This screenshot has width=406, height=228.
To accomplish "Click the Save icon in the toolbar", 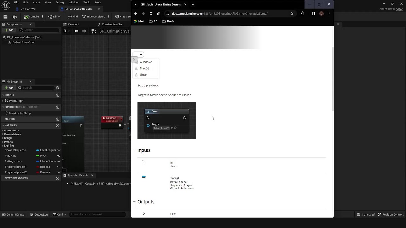I will (5, 16).
